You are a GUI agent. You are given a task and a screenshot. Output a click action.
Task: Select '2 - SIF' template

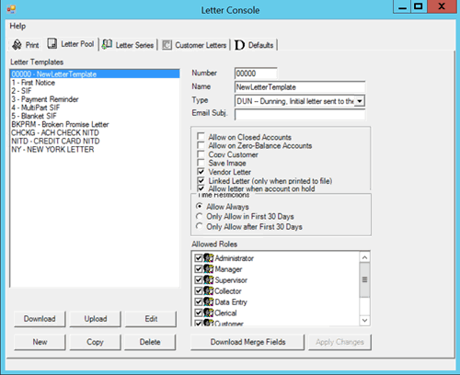pos(95,91)
